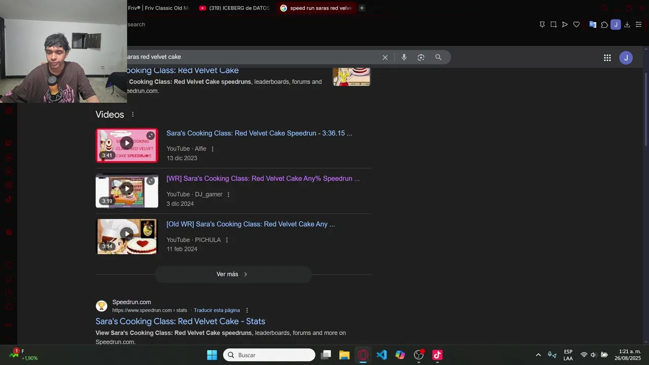Click the magnifier search button
The height and width of the screenshot is (365, 649).
pos(439,57)
